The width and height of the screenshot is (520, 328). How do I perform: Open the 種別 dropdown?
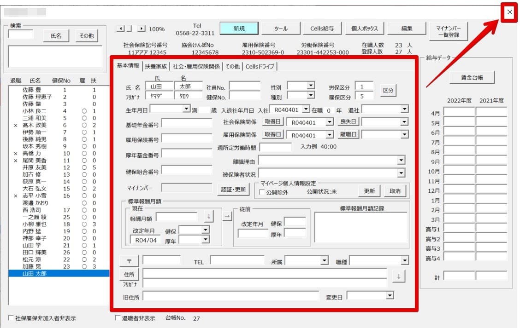(310, 95)
